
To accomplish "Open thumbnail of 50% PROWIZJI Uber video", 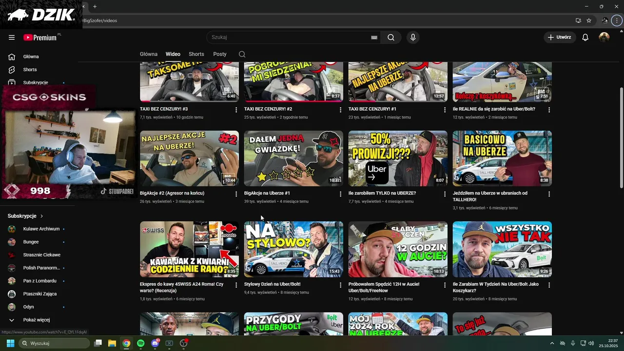I will click(x=398, y=158).
